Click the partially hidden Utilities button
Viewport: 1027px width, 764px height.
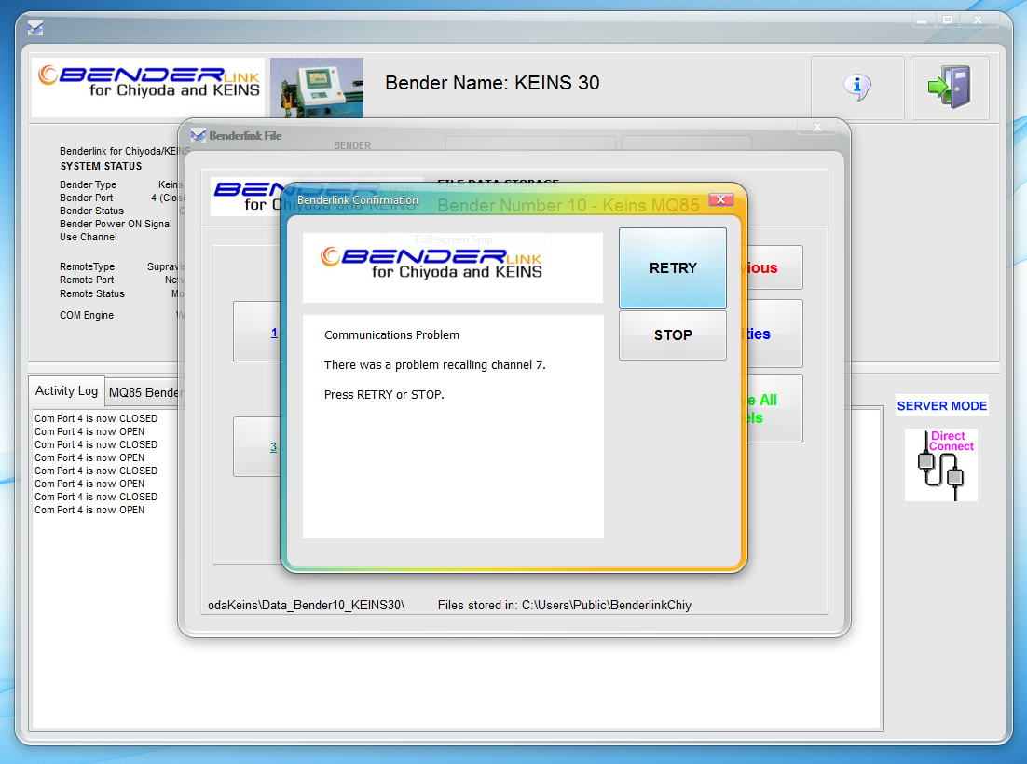tap(774, 334)
